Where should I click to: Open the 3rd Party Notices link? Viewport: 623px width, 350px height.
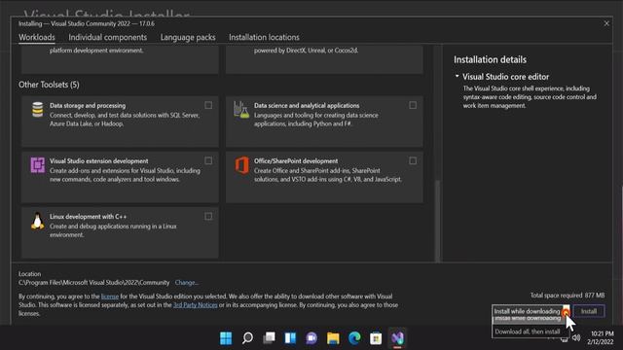(196, 305)
